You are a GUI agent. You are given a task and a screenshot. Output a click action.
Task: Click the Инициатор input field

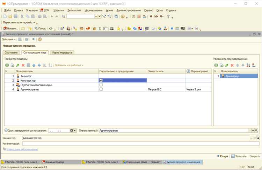[x=136, y=138]
